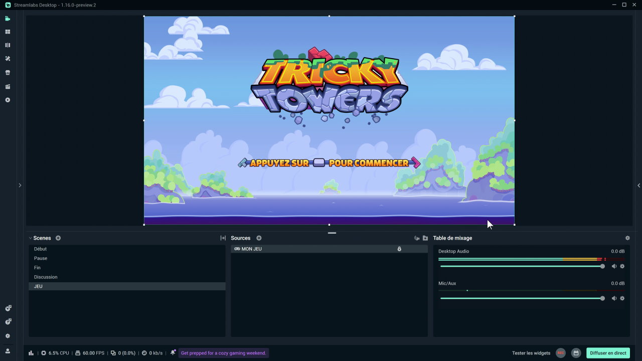
Task: Open the Highlighter clapperboard icon in sidebar
Action: tap(8, 87)
